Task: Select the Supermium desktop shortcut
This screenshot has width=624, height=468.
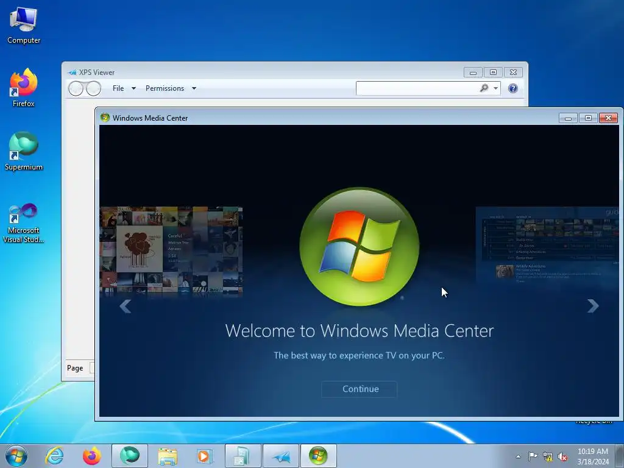Action: tap(24, 151)
